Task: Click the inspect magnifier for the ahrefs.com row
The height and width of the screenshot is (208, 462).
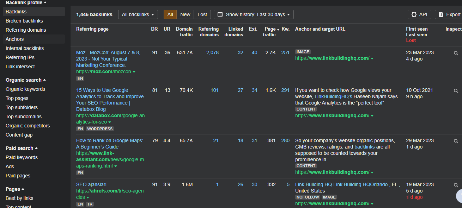Action: (456, 185)
